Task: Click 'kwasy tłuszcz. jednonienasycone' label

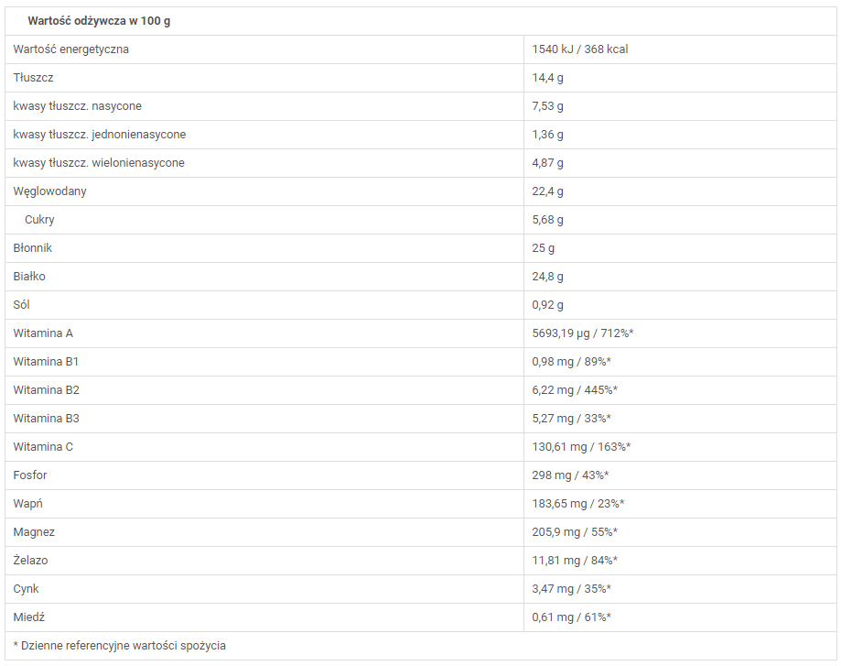Action: click(x=99, y=135)
